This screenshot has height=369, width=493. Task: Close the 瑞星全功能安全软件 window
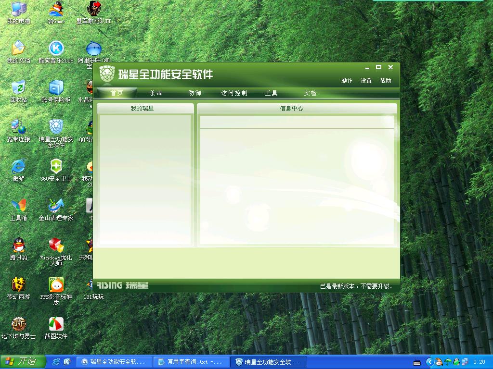click(x=390, y=67)
